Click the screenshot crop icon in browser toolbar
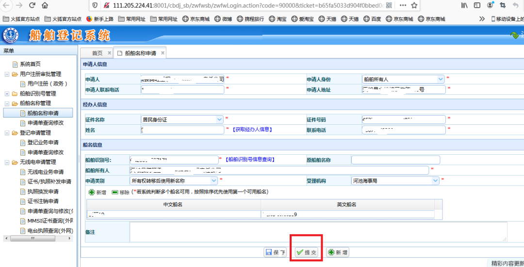This screenshot has width=524, height=267. (502, 5)
